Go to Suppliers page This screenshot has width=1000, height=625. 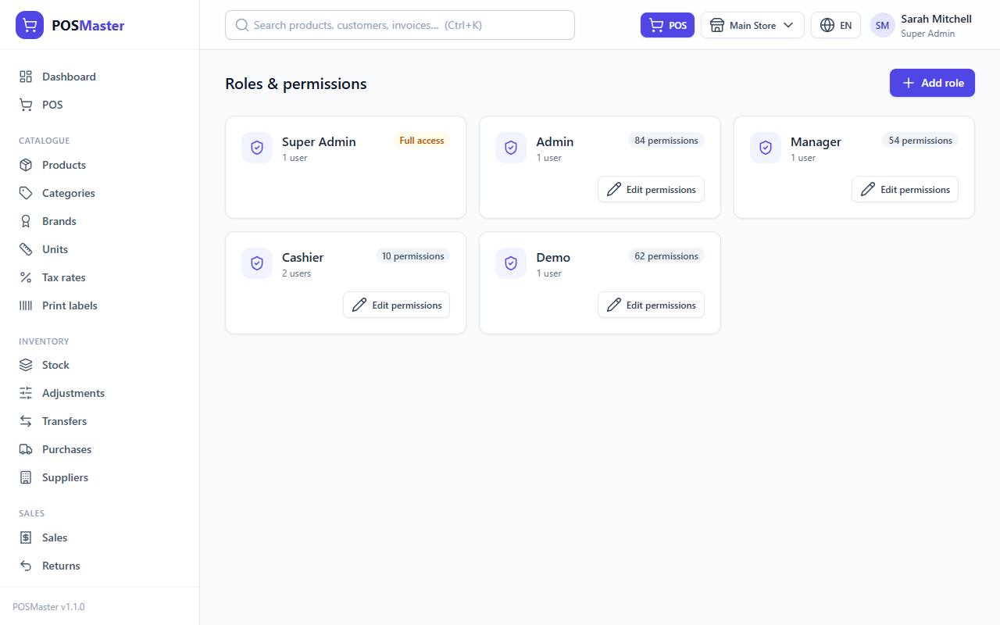[x=100, y=477]
